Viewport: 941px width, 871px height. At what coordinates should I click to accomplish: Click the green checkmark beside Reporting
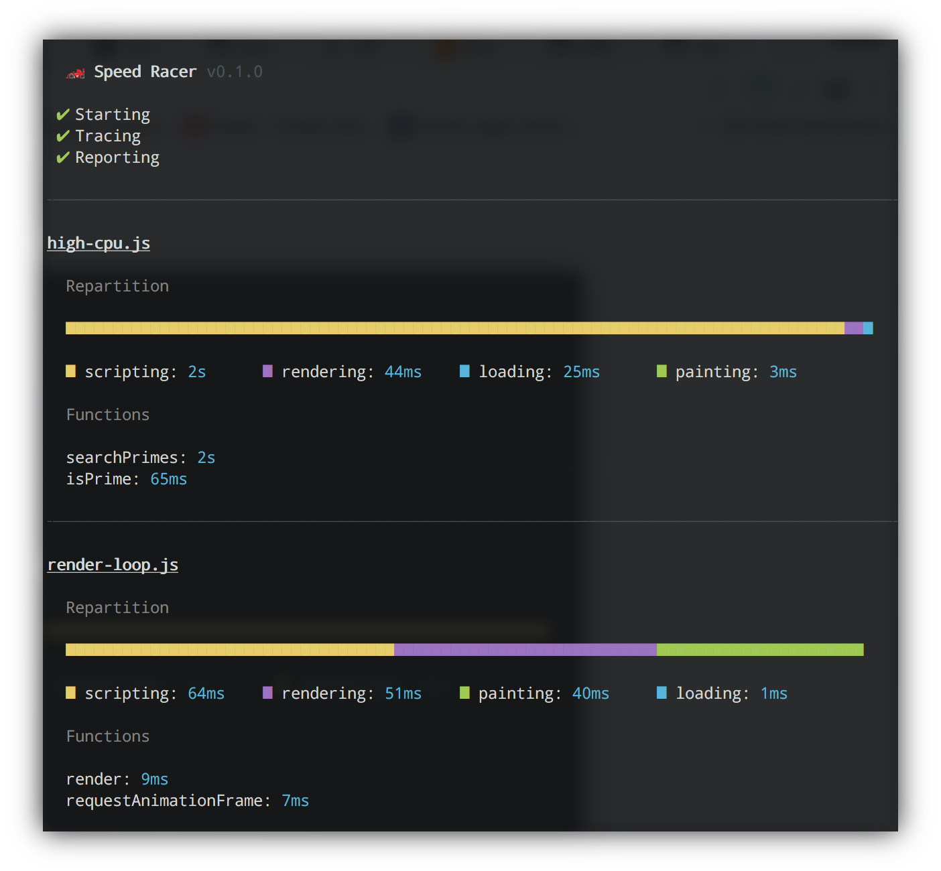pos(63,157)
